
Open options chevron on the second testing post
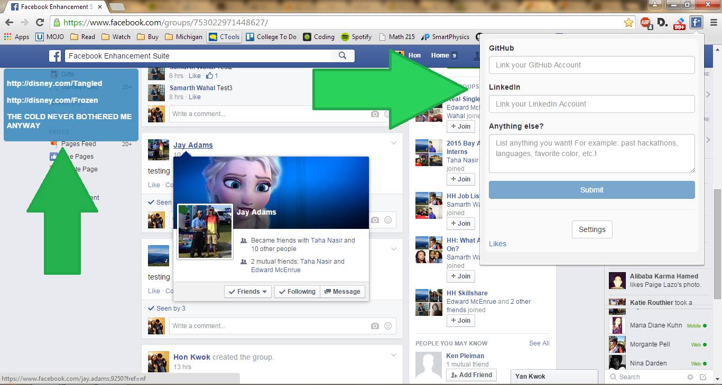coord(394,249)
